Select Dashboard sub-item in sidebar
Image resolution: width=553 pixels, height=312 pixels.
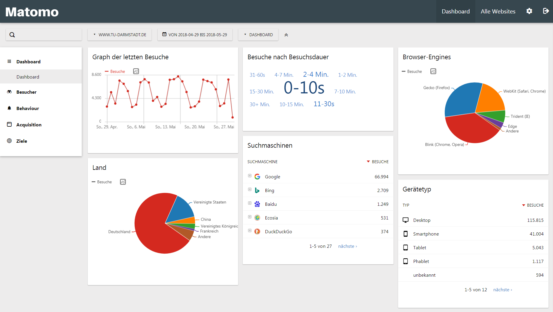(41, 77)
